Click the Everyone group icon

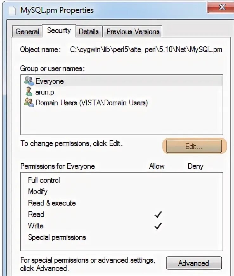[29, 81]
